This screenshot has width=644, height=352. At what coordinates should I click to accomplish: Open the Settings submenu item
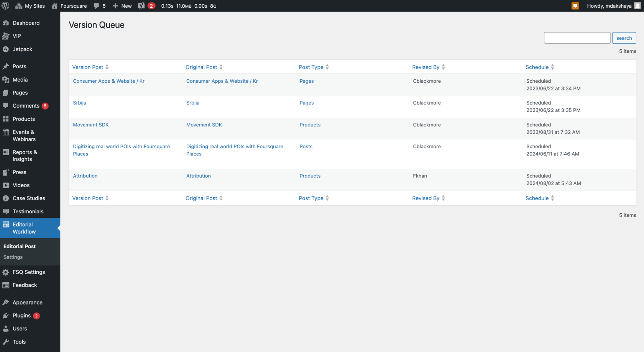(13, 257)
